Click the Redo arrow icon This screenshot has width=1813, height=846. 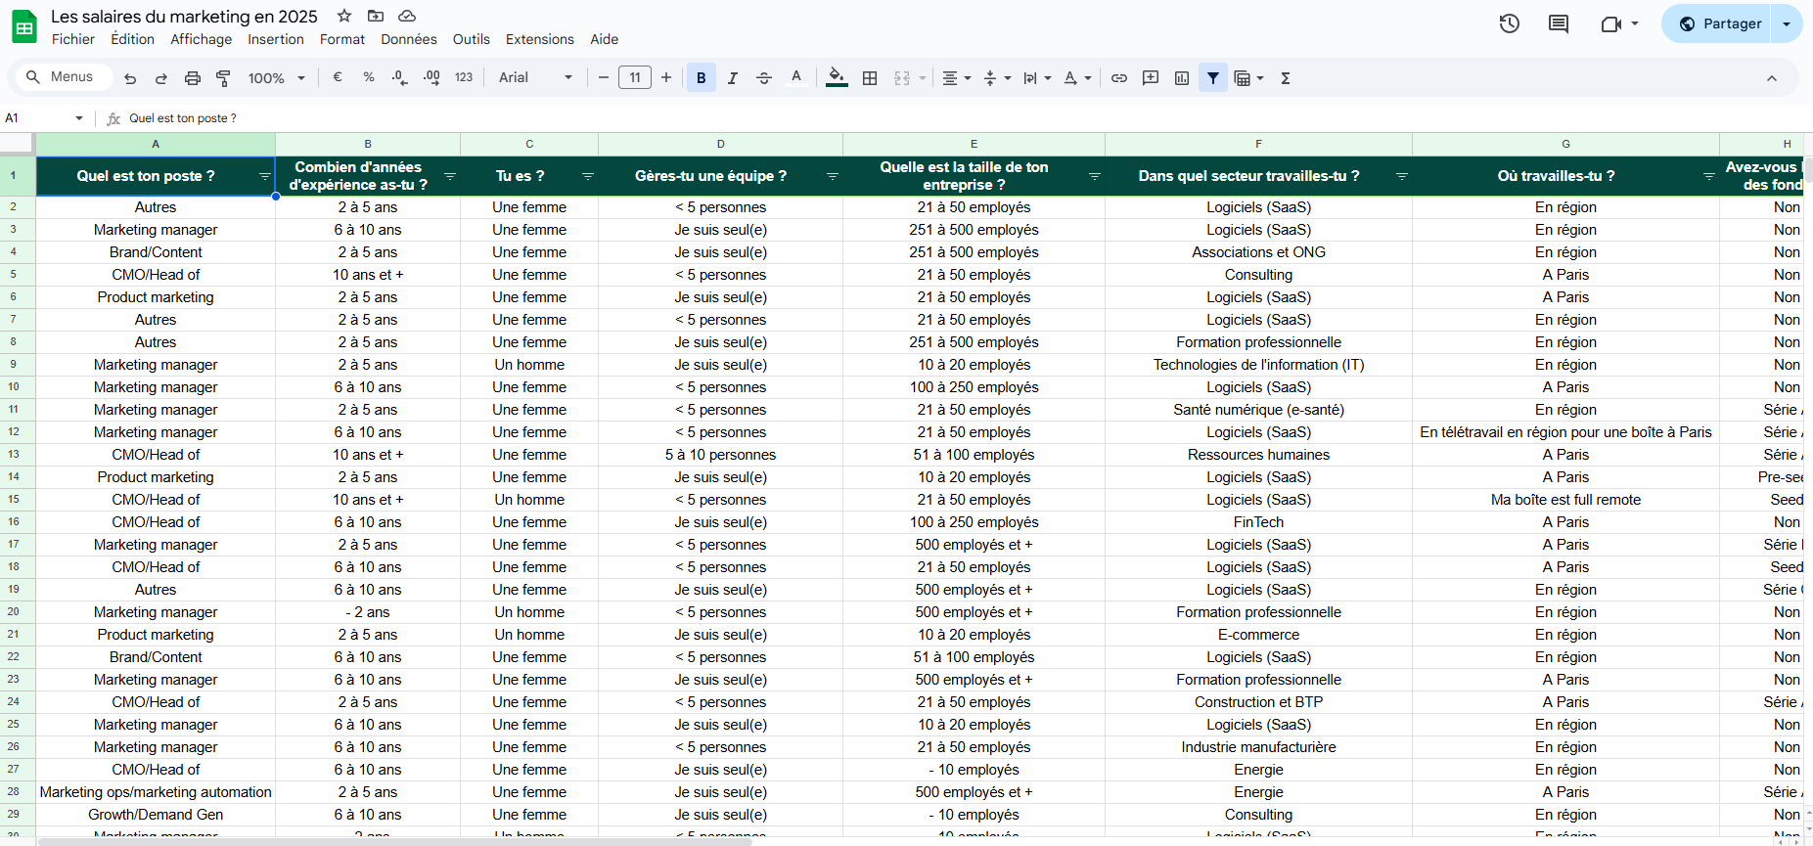pos(161,78)
